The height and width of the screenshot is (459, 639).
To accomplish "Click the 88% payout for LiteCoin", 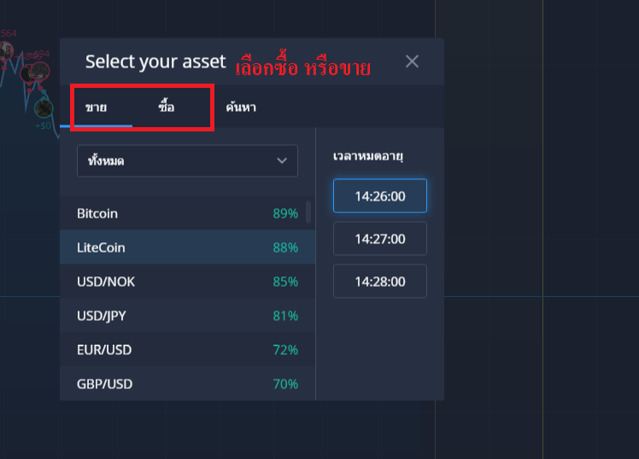I will point(285,247).
